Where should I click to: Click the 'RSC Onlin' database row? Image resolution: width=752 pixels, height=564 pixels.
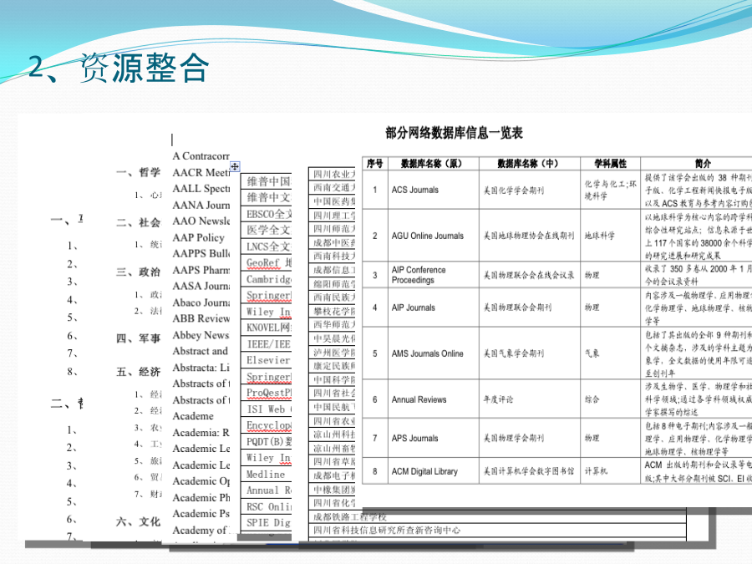(x=267, y=506)
